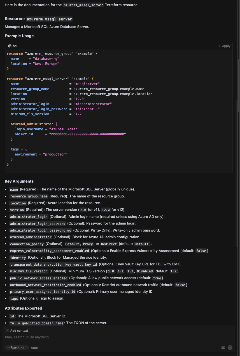240x356 pixels.
Task: Click 'name' argument in Key Arguments list
Action: 14,189
